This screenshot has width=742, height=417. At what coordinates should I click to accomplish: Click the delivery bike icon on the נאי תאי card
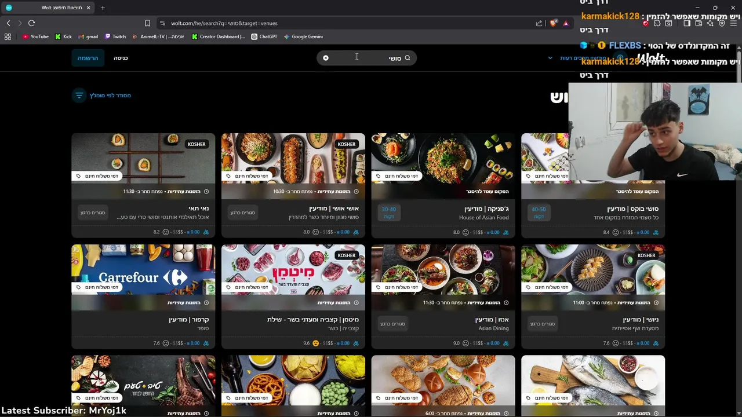pyautogui.click(x=206, y=232)
